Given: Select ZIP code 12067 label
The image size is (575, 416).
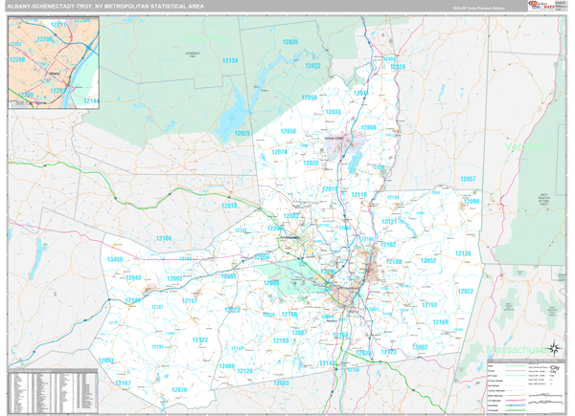Looking at the screenshot, I should (x=300, y=333).
